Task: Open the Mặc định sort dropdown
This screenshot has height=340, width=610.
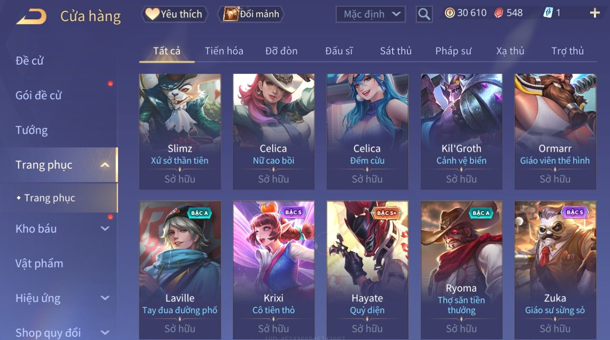Action: [x=371, y=15]
